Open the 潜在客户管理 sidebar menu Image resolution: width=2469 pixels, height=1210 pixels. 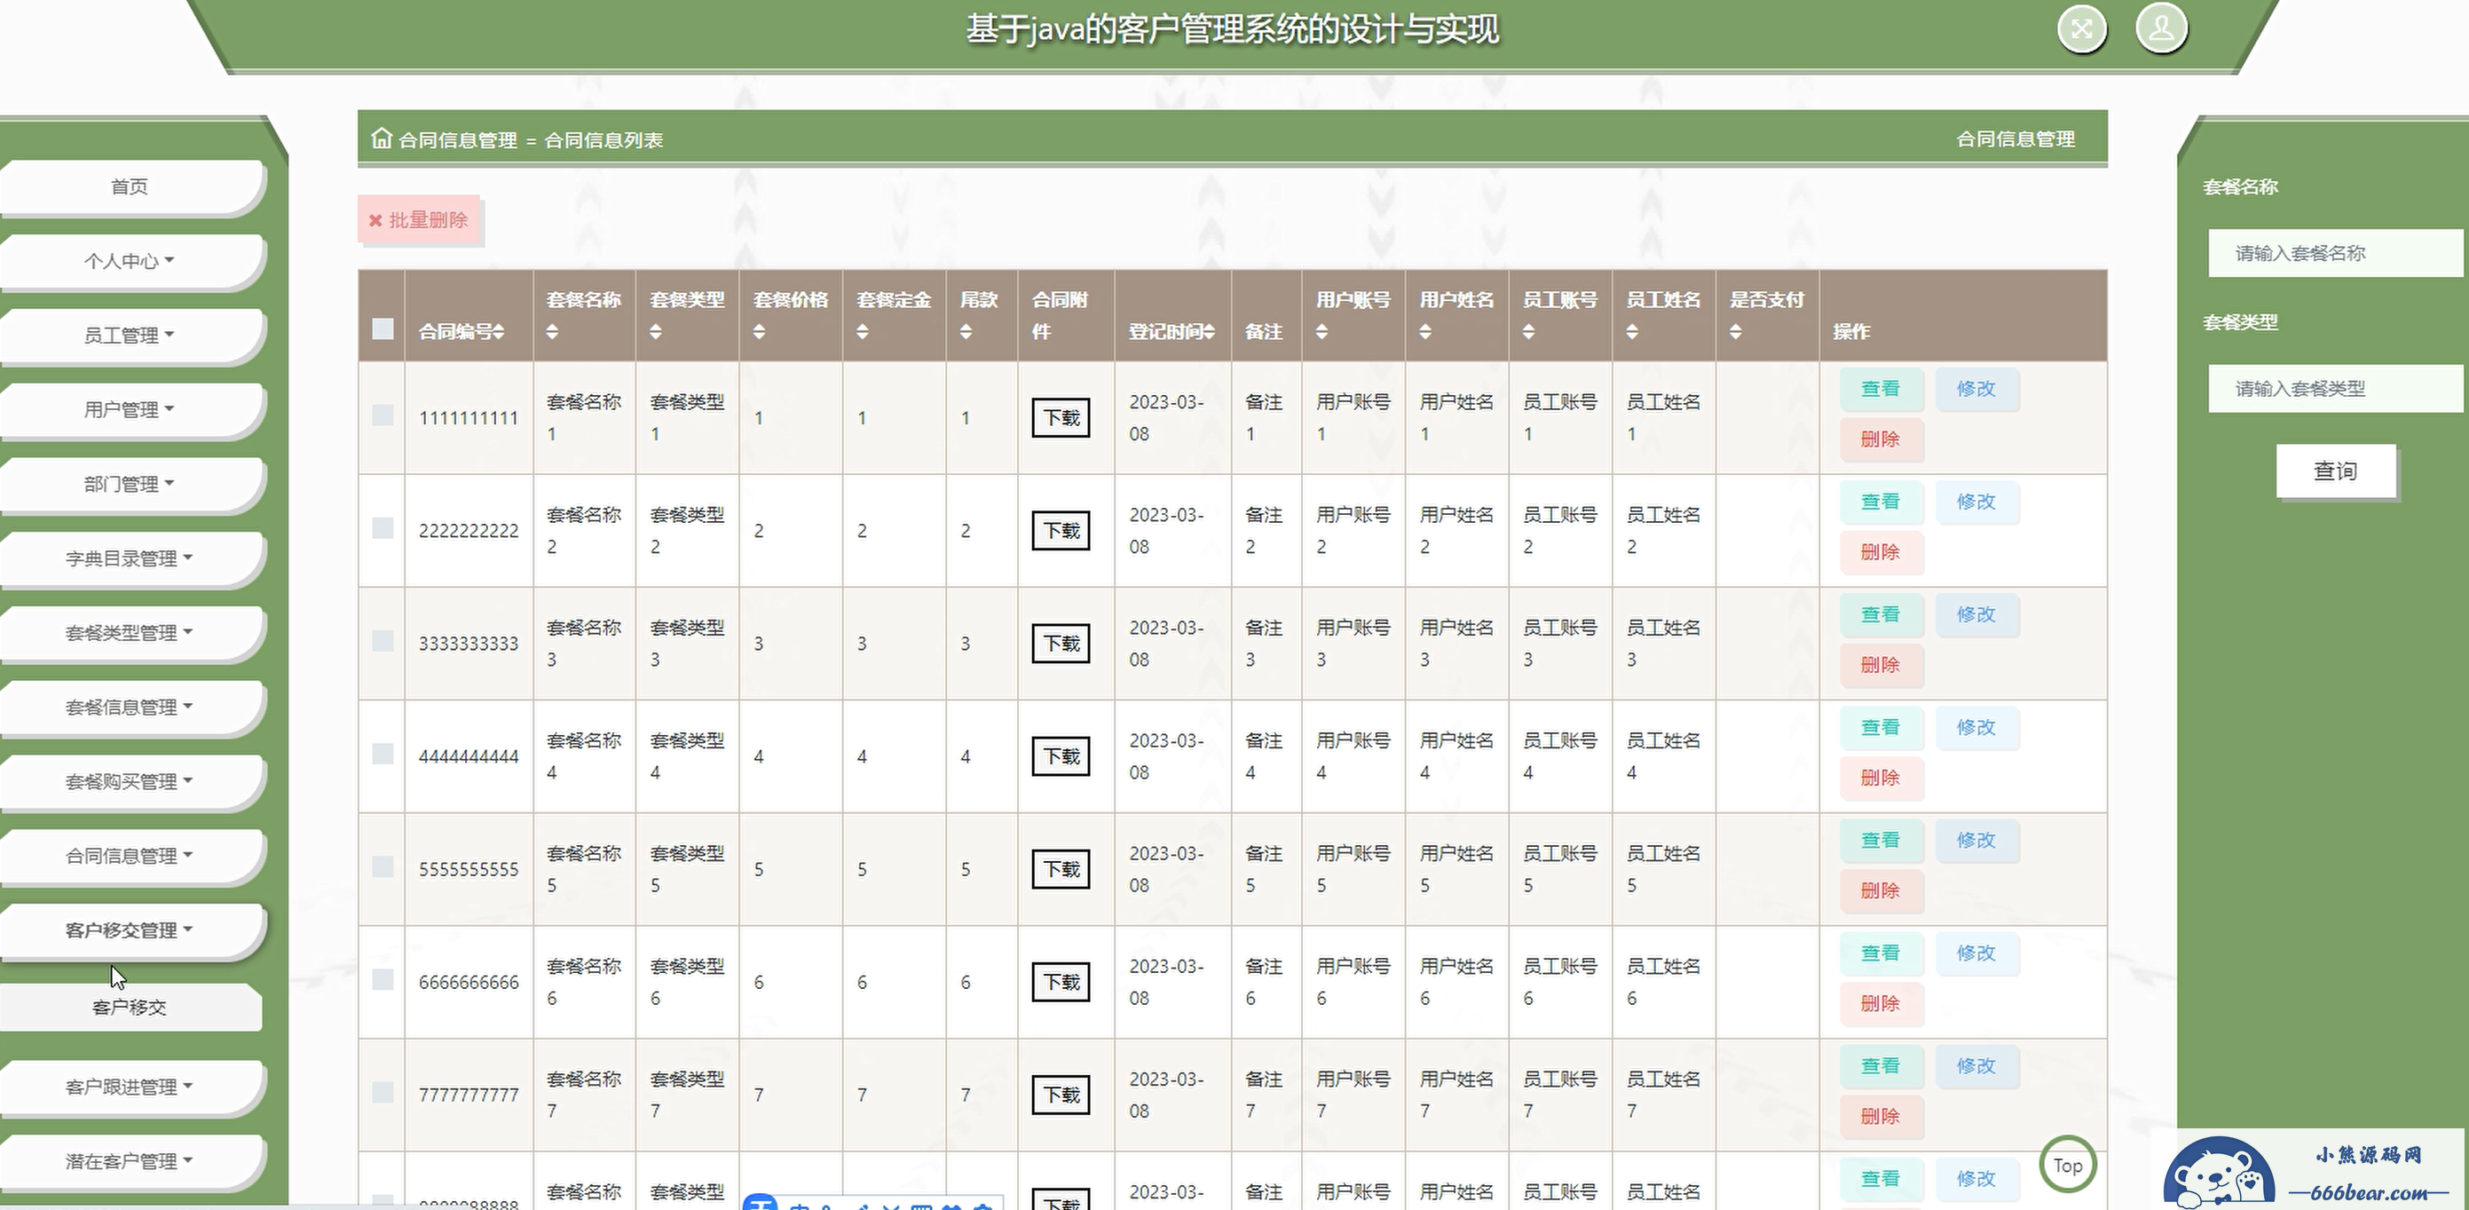(130, 1161)
